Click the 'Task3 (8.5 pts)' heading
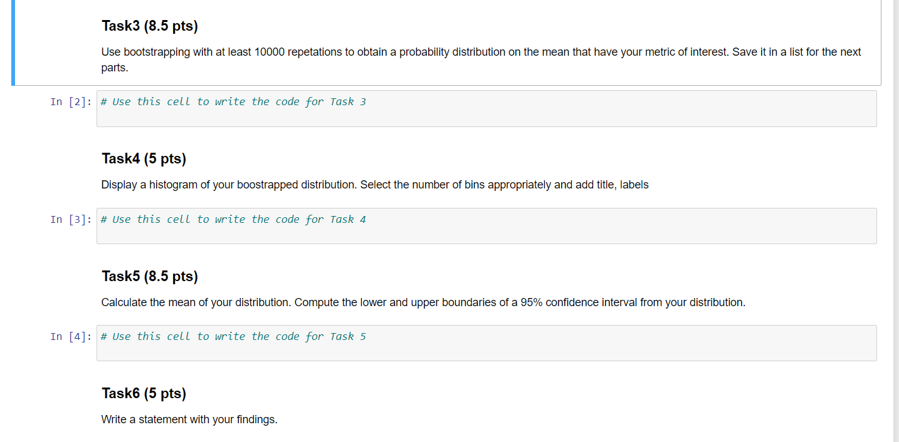The image size is (899, 442). 149,26
